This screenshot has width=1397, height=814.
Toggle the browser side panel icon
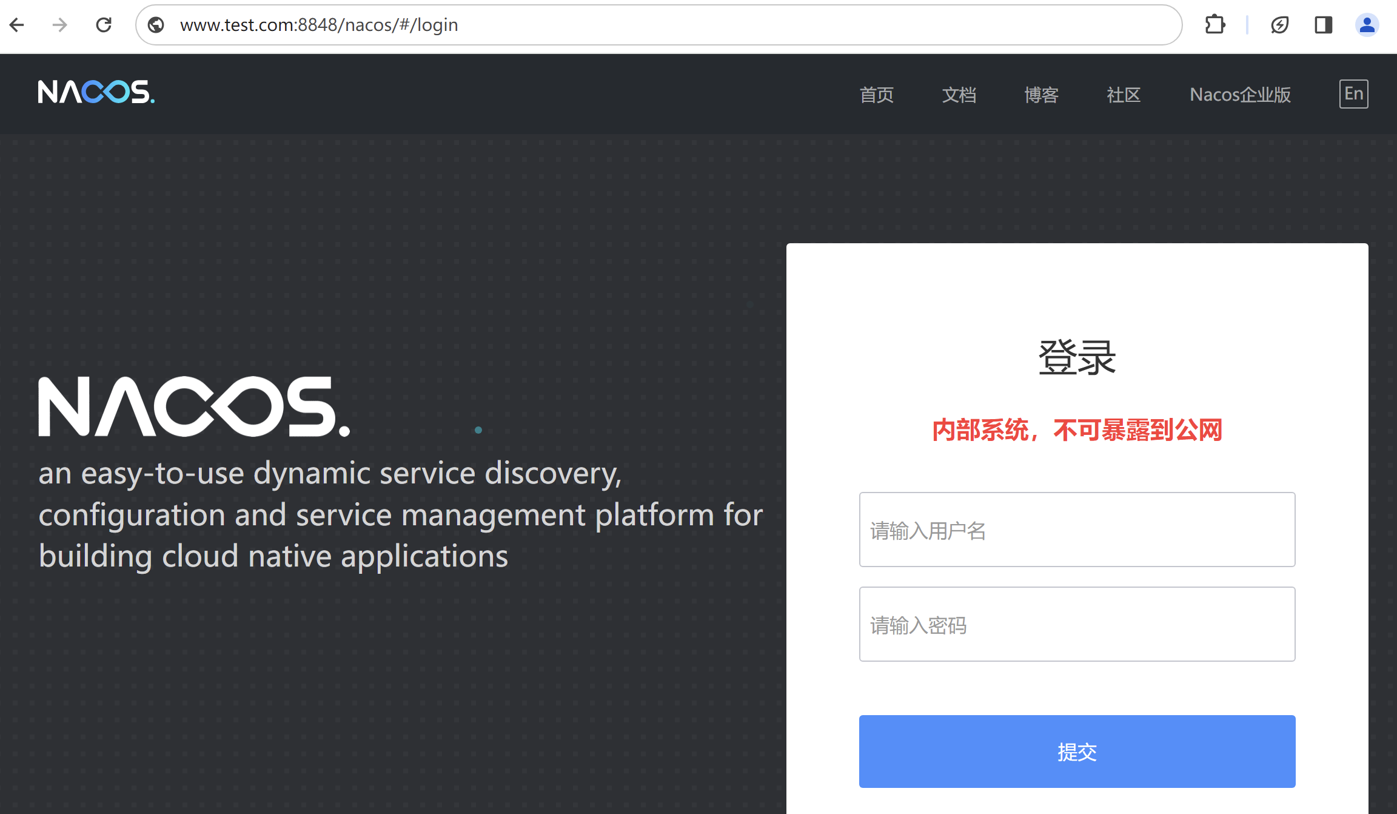[1323, 25]
